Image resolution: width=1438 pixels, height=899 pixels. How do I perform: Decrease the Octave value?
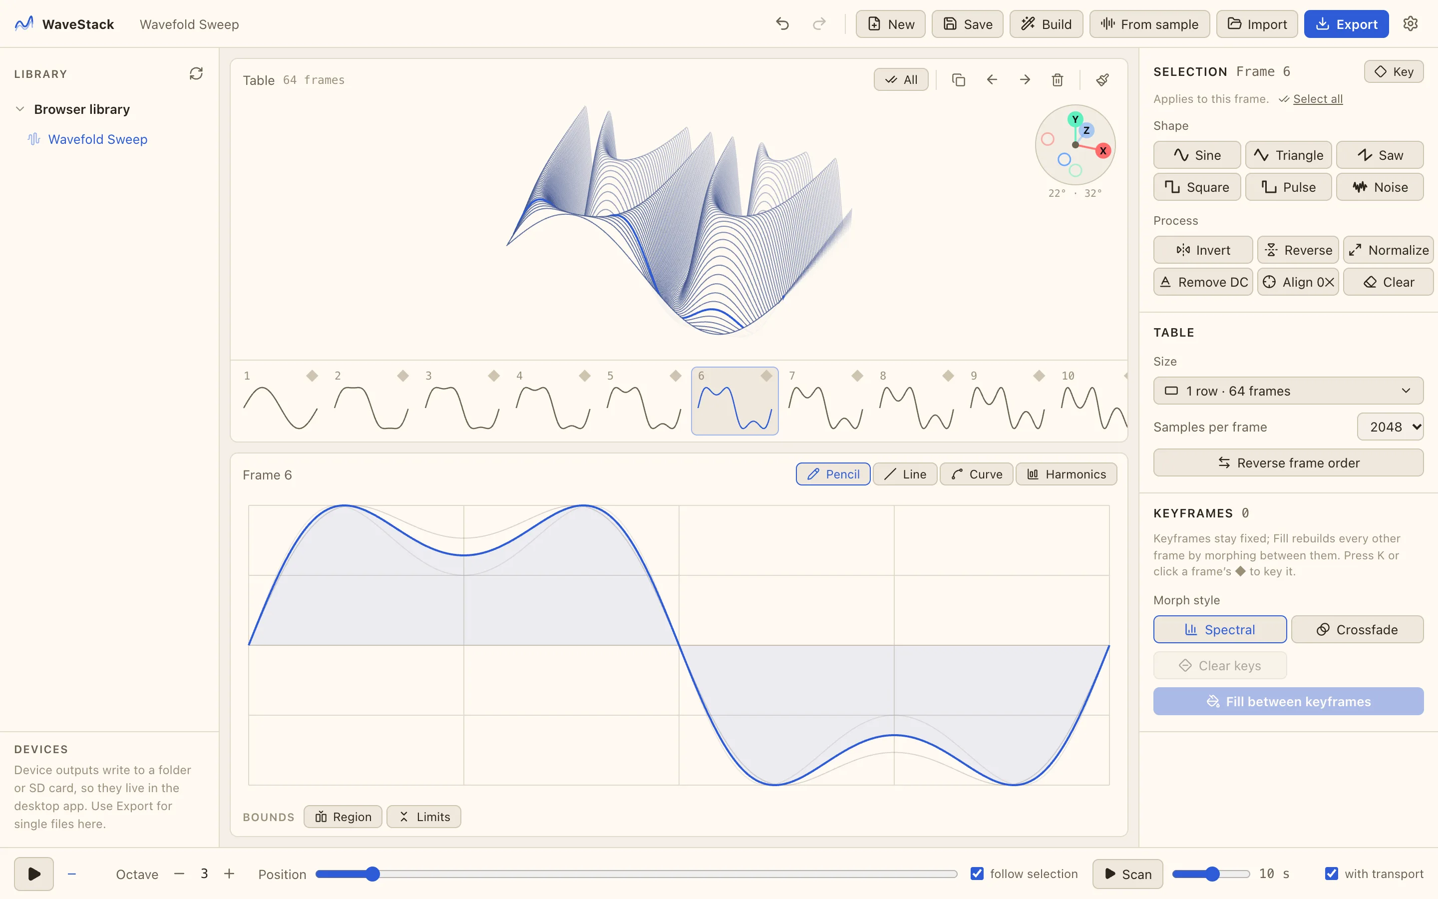point(179,874)
